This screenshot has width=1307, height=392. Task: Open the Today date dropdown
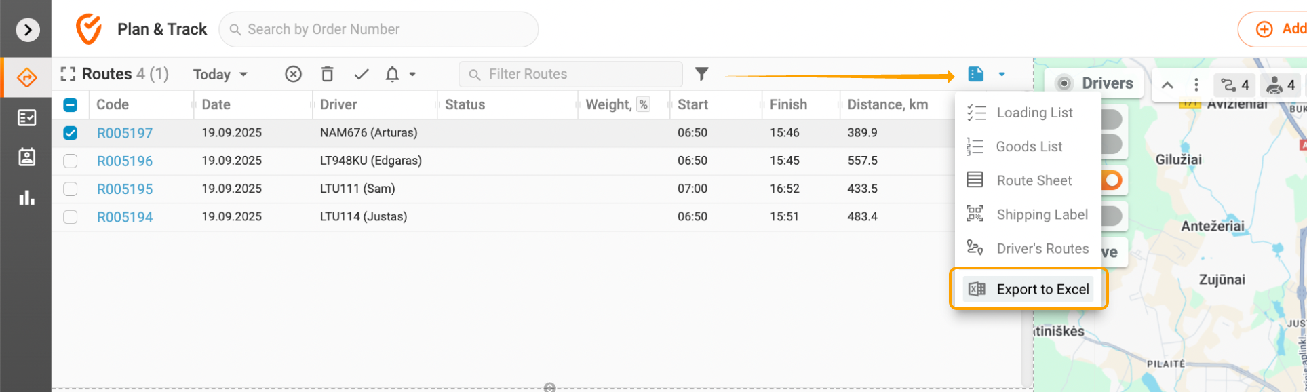(220, 75)
